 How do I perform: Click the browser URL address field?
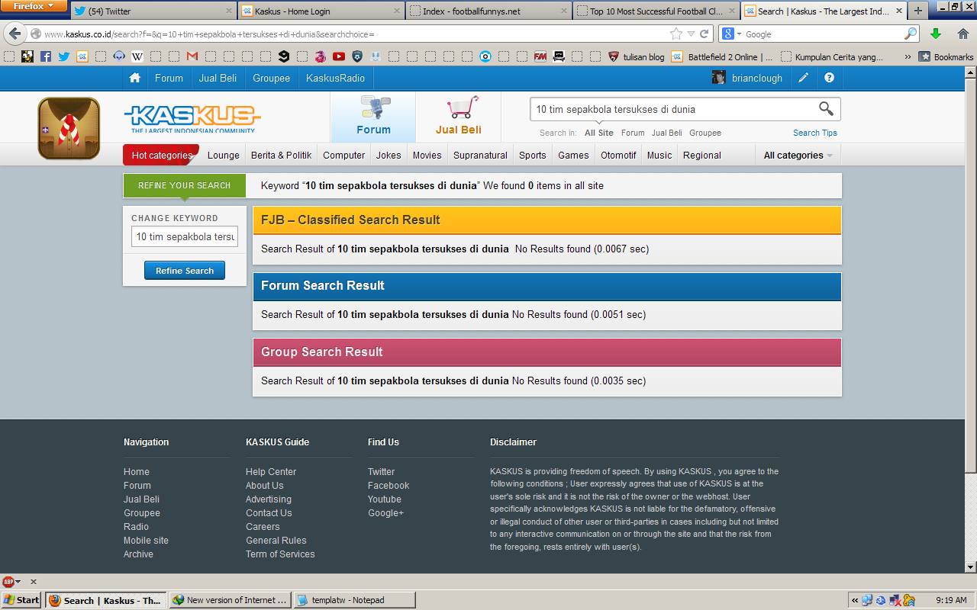(x=354, y=34)
